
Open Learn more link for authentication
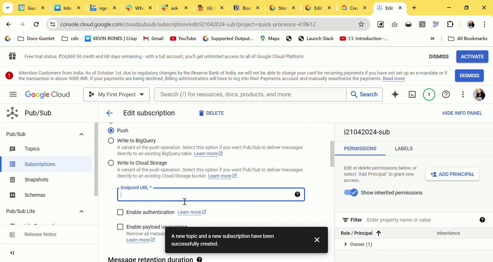192,212
